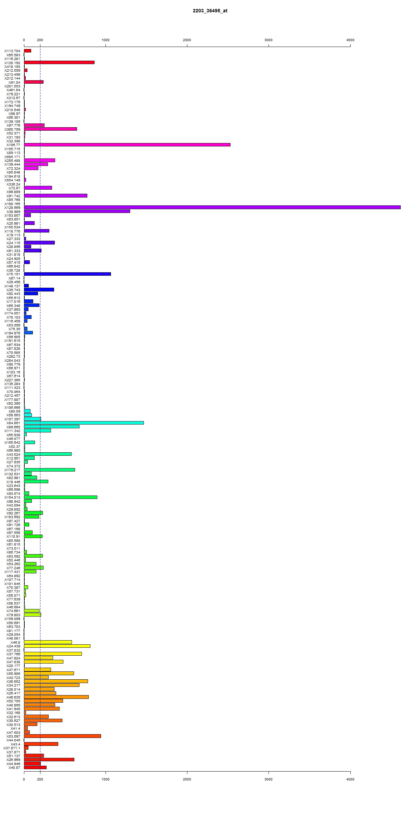Click the orange bar for X36.652
Image resolution: width=411 pixels, height=823 pixels.
(56, 681)
